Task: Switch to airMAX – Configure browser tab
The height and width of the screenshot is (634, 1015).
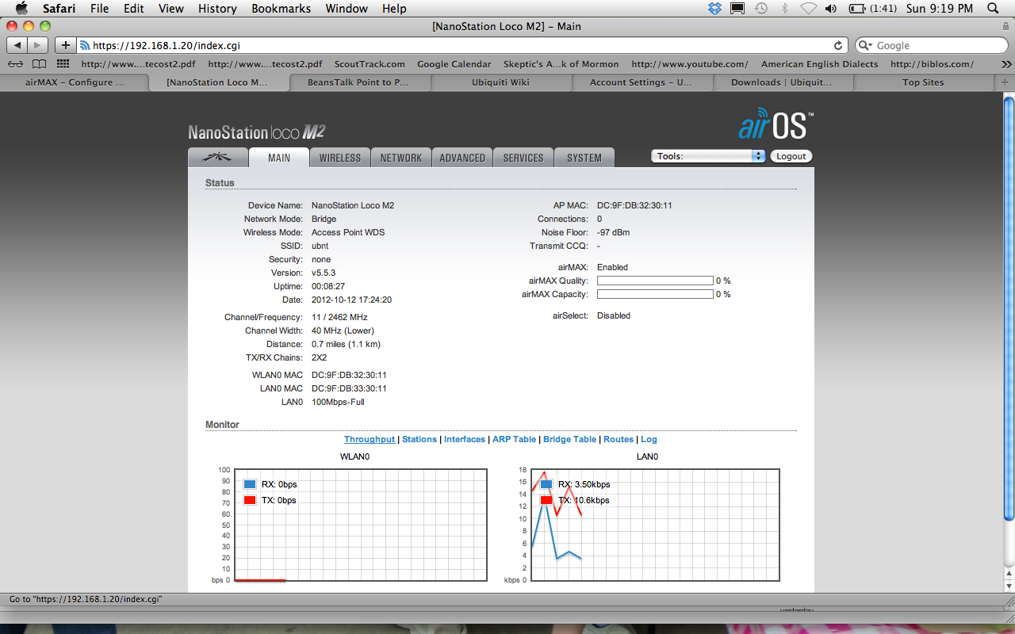Action: (75, 82)
